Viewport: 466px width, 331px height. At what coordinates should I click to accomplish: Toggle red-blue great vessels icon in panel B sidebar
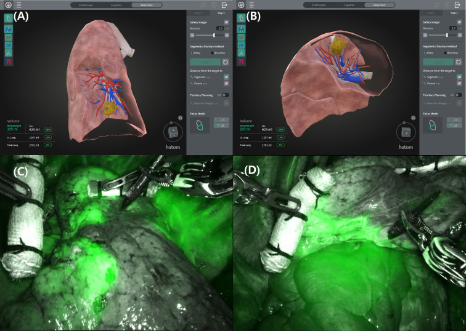coord(241,61)
